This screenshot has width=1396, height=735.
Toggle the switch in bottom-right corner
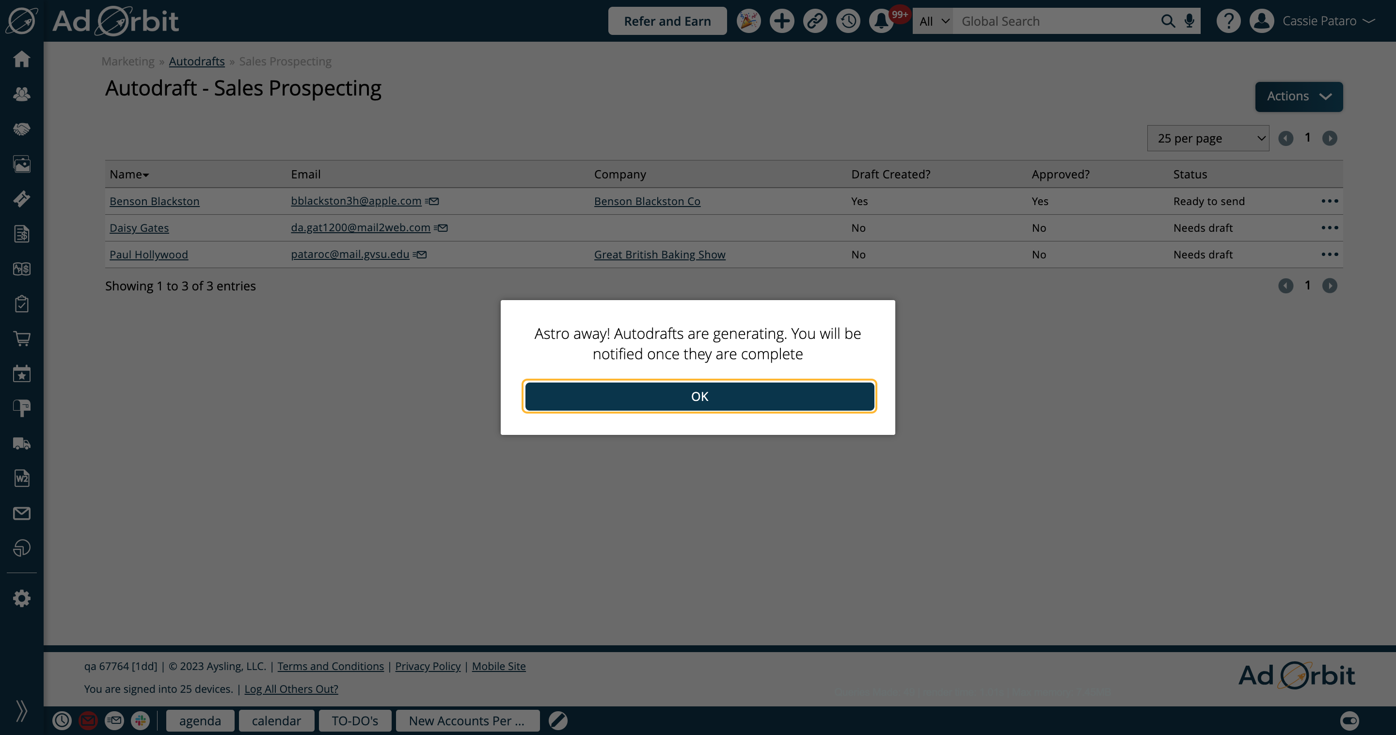[1349, 720]
